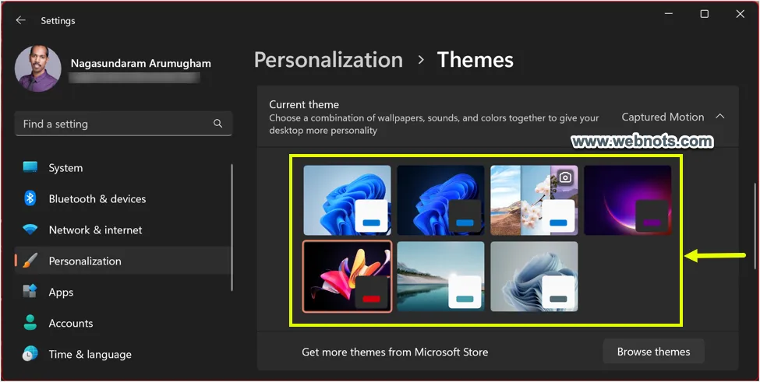Image resolution: width=760 pixels, height=382 pixels.
Task: Click the Personalization paintbrush icon
Action: click(x=30, y=261)
